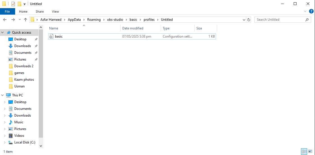The width and height of the screenshot is (315, 155).
Task: Click Roaming in the address bar
Action: [94, 20]
